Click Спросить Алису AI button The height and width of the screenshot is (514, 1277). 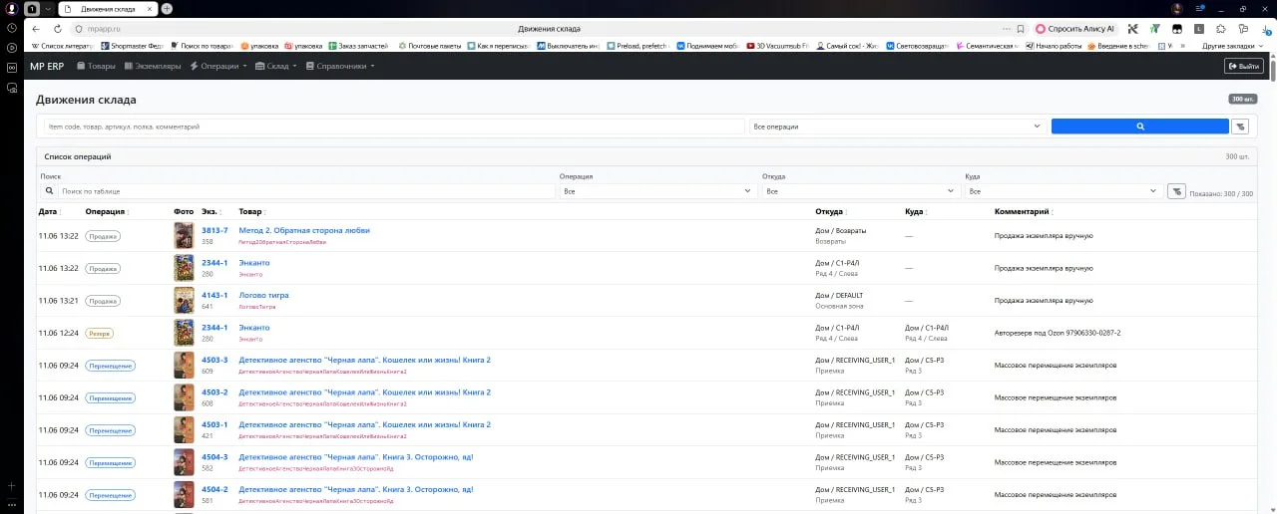[1073, 29]
